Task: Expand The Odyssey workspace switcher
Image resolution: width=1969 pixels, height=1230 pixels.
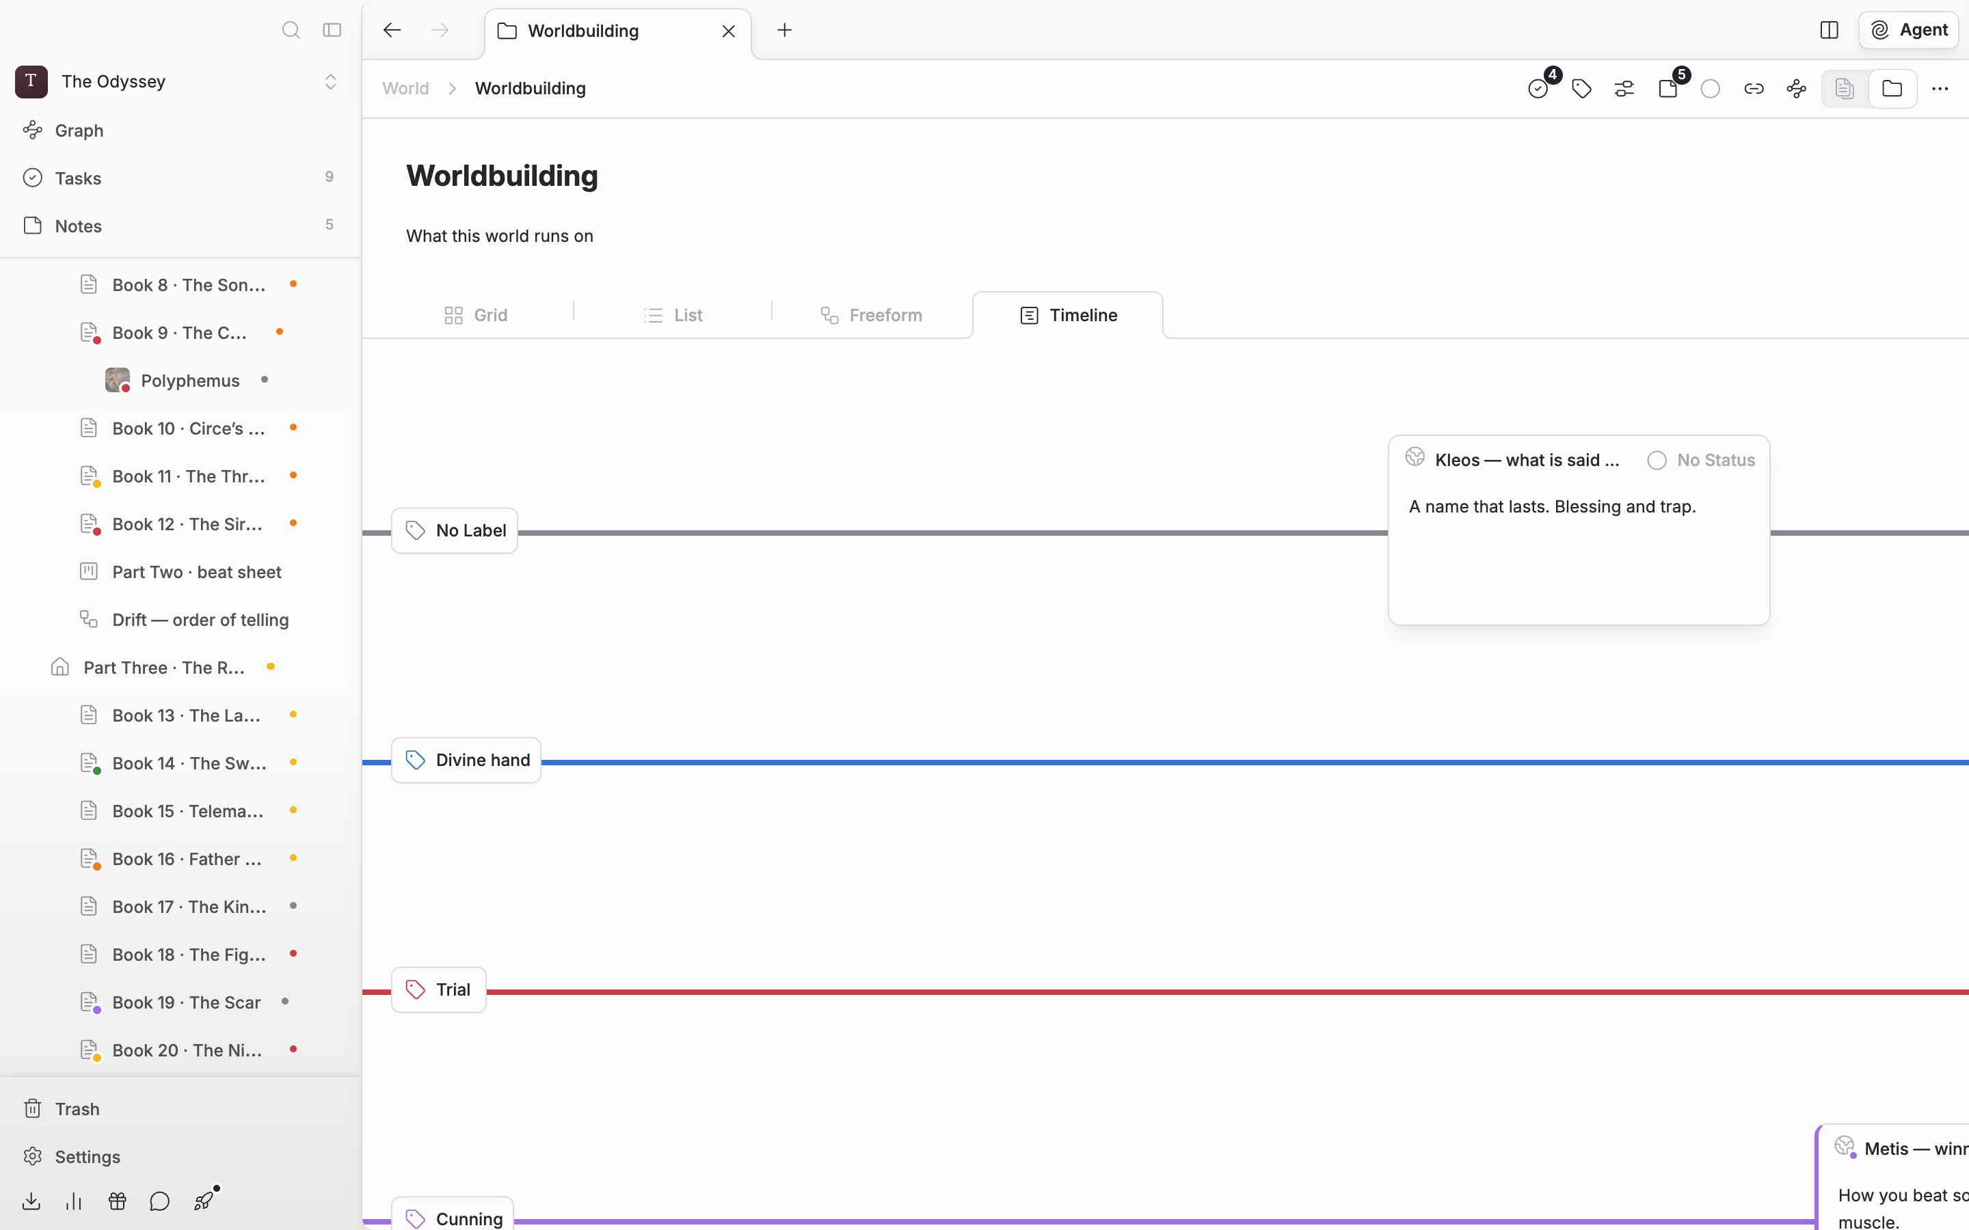Action: click(x=330, y=81)
